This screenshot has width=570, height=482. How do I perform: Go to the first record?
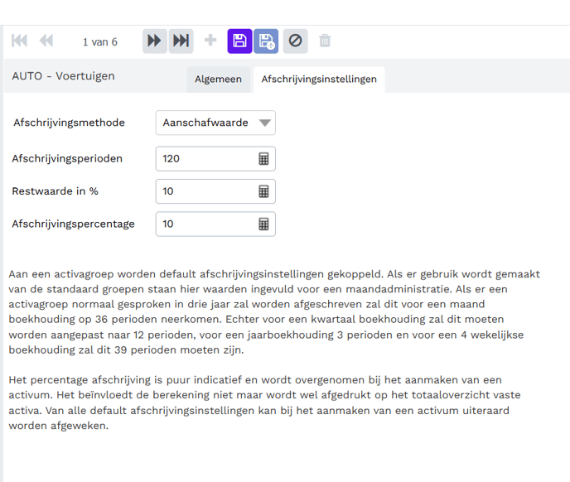(19, 41)
